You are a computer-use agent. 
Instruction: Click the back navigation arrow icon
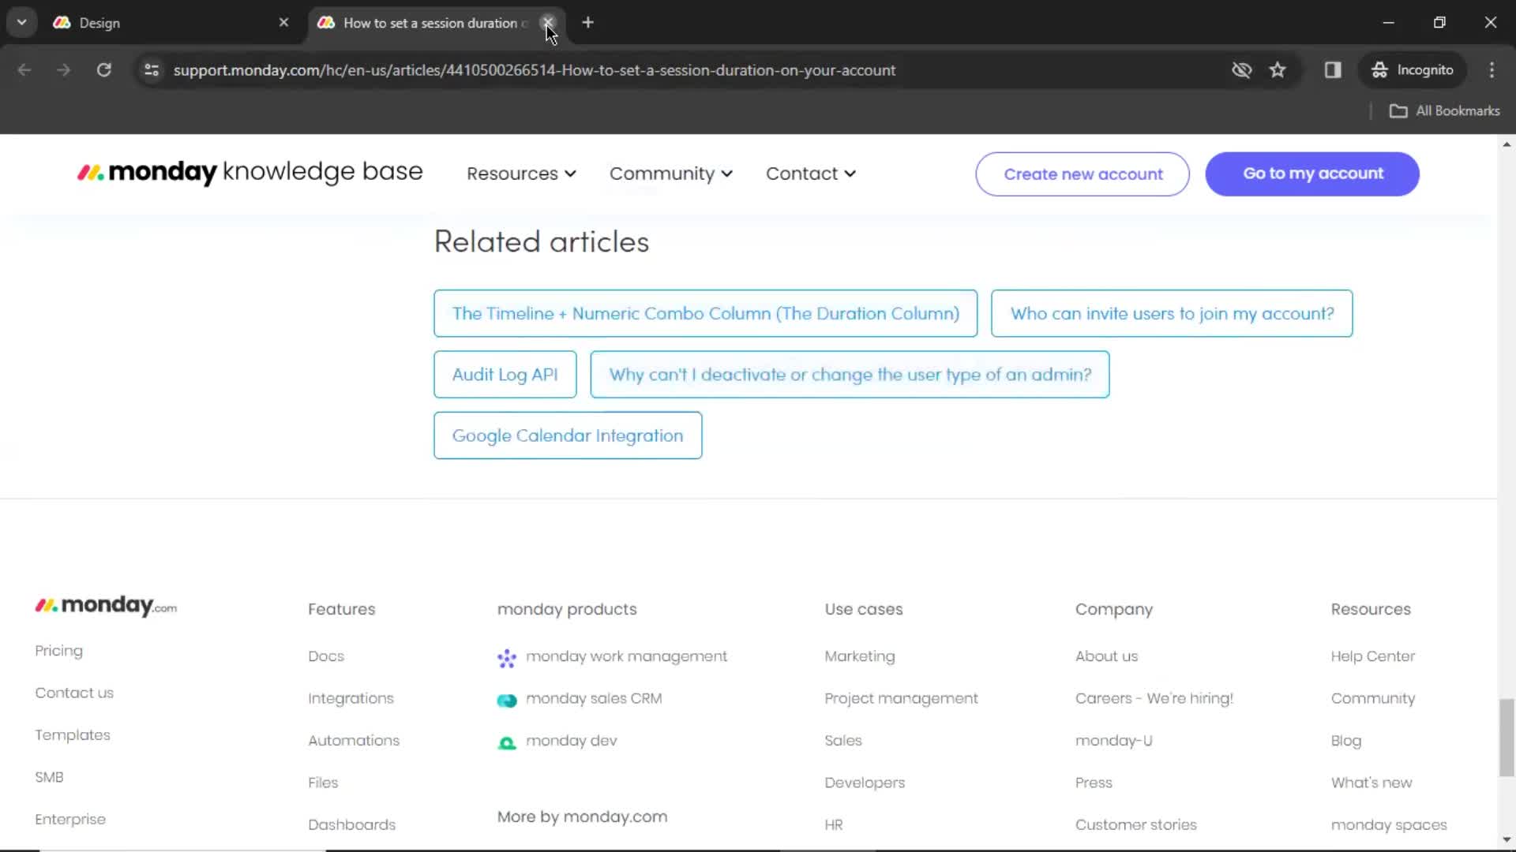coord(24,69)
